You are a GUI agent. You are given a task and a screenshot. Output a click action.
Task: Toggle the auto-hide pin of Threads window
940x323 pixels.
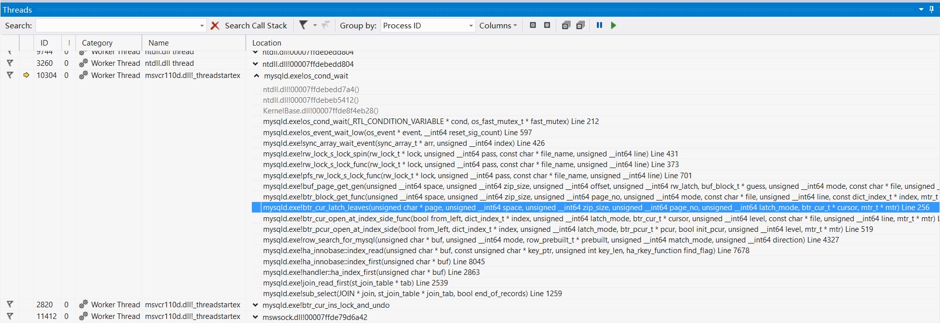click(931, 10)
